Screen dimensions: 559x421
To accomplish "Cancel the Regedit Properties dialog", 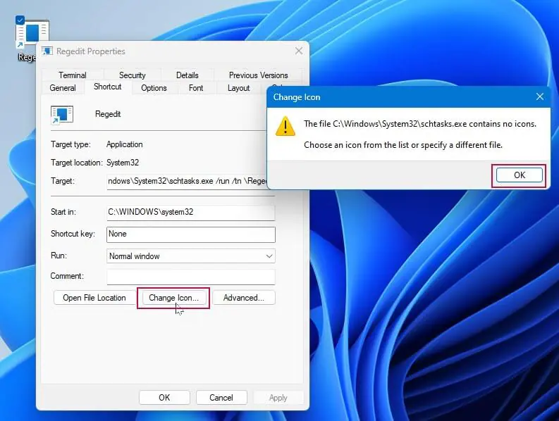I will tap(221, 398).
